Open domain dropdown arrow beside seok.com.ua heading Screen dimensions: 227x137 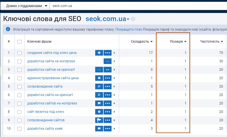(128, 19)
